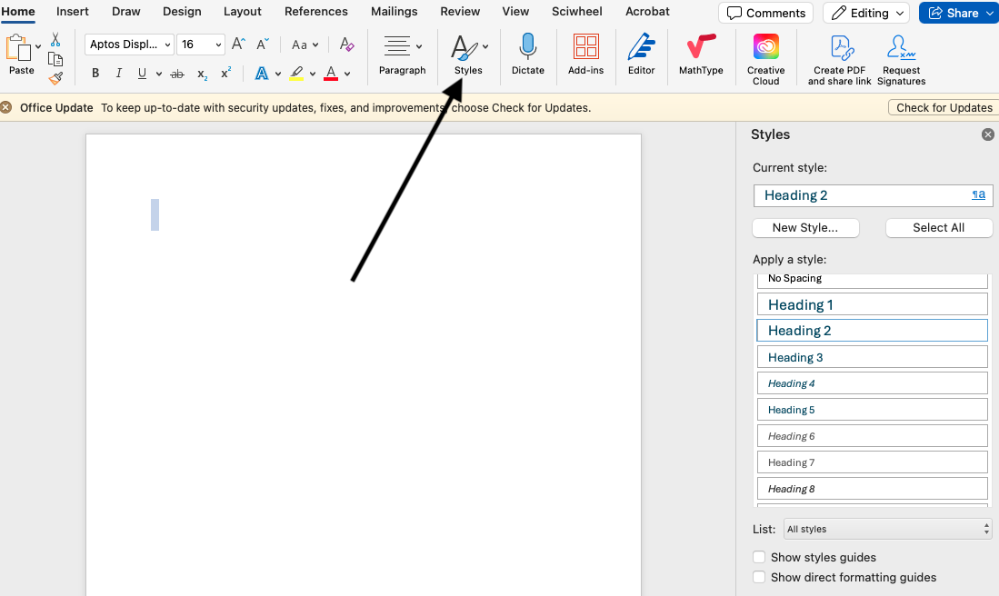999x596 pixels.
Task: Decrease font size with the smaller A
Action: pos(262,44)
